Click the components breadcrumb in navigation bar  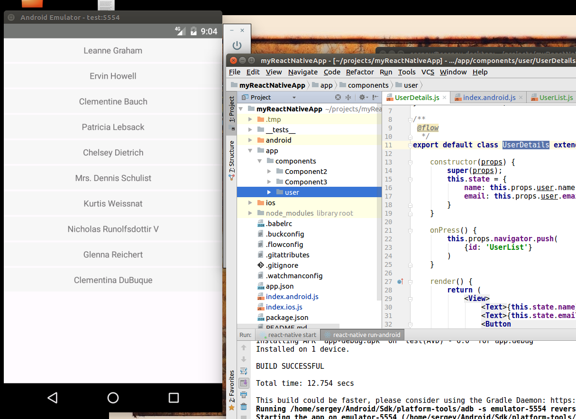[363, 85]
